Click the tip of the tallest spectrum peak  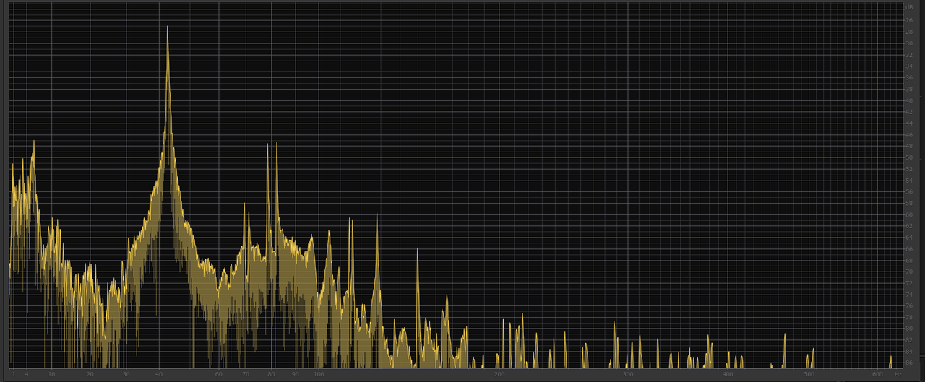pos(168,27)
